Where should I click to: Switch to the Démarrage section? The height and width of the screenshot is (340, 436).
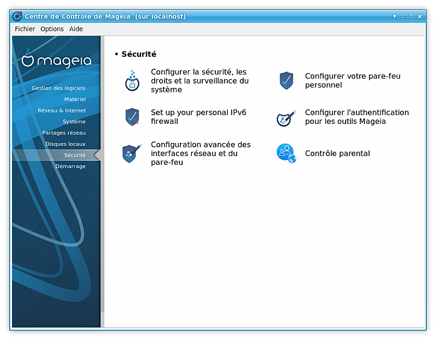[71, 166]
